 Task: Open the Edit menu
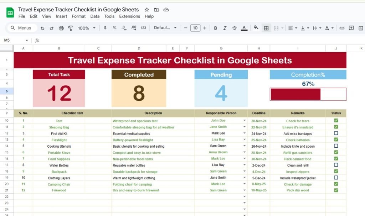[33, 16]
